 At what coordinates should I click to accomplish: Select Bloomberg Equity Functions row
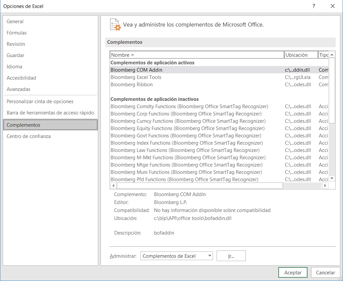click(219, 128)
